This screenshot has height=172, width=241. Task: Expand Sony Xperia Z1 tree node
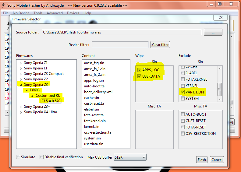(21, 63)
